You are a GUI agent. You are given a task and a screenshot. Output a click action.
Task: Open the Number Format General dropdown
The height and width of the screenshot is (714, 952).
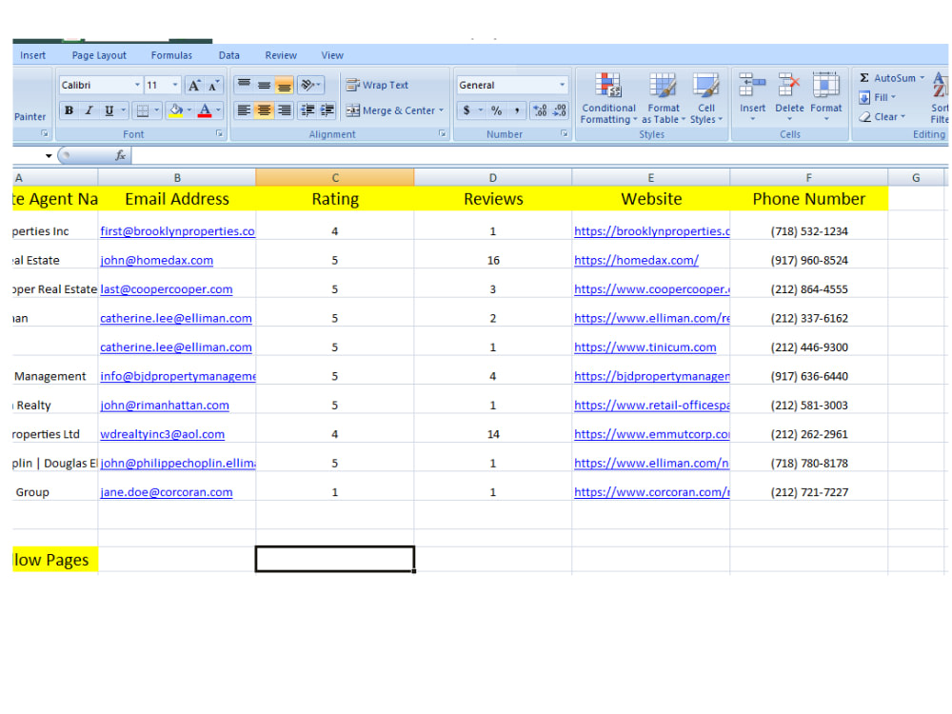(x=562, y=85)
